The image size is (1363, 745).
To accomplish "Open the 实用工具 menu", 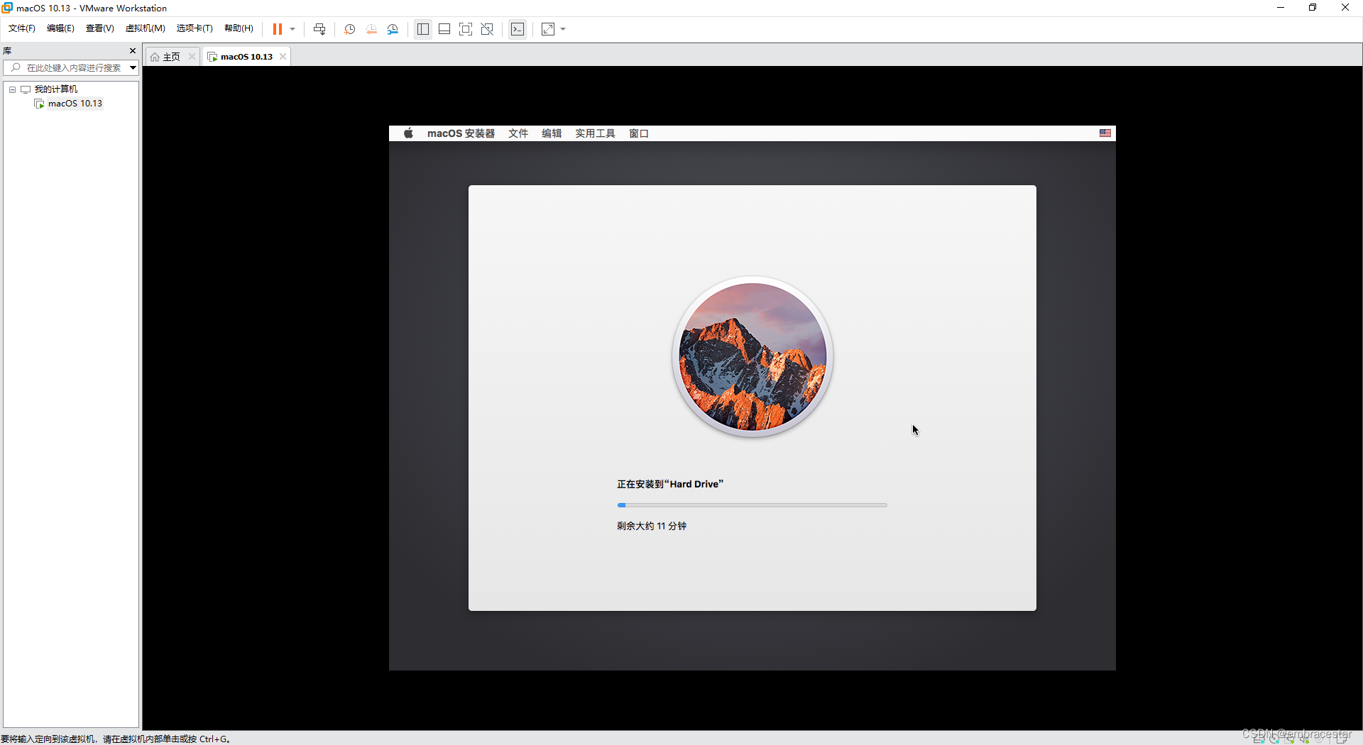I will point(595,133).
